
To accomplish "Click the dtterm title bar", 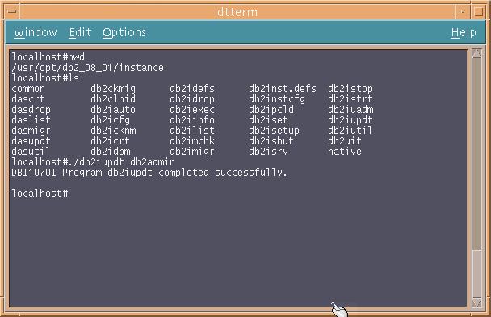I will [237, 12].
